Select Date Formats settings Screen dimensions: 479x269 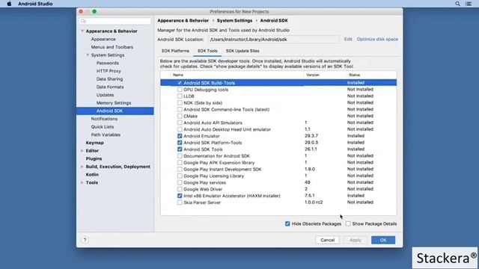tap(110, 87)
